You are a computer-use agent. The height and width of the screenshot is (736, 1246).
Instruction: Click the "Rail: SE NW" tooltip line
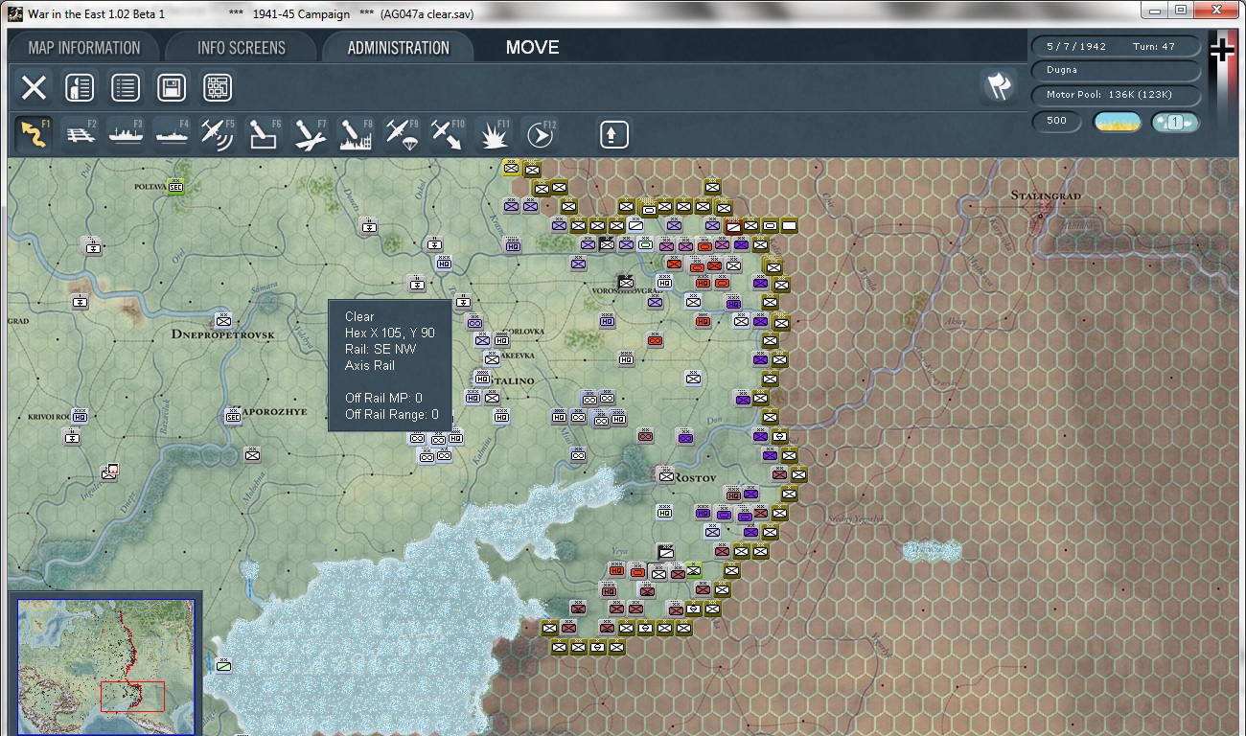coord(381,349)
